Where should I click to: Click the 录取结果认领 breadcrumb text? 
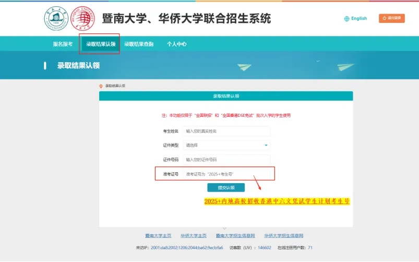click(x=115, y=86)
